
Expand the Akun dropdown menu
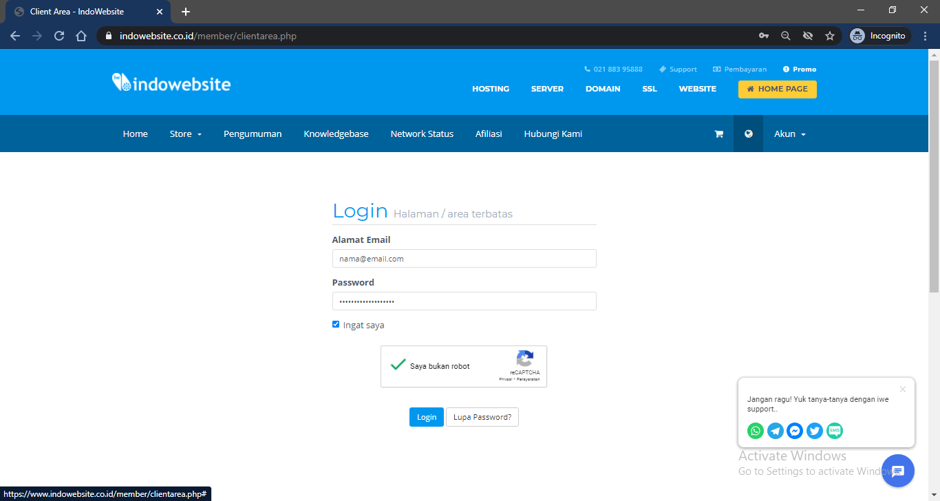pyautogui.click(x=789, y=134)
